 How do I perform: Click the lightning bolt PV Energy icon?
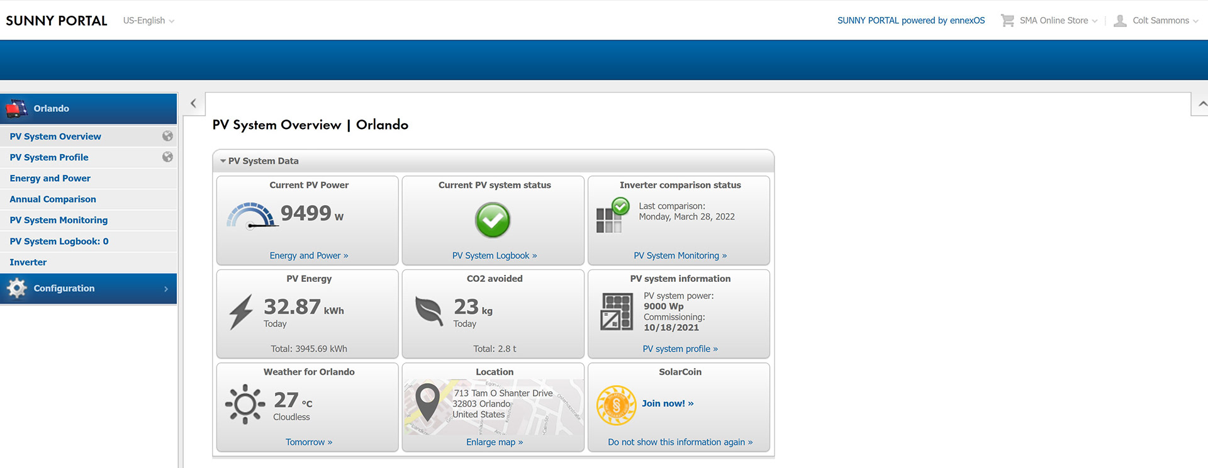(240, 312)
